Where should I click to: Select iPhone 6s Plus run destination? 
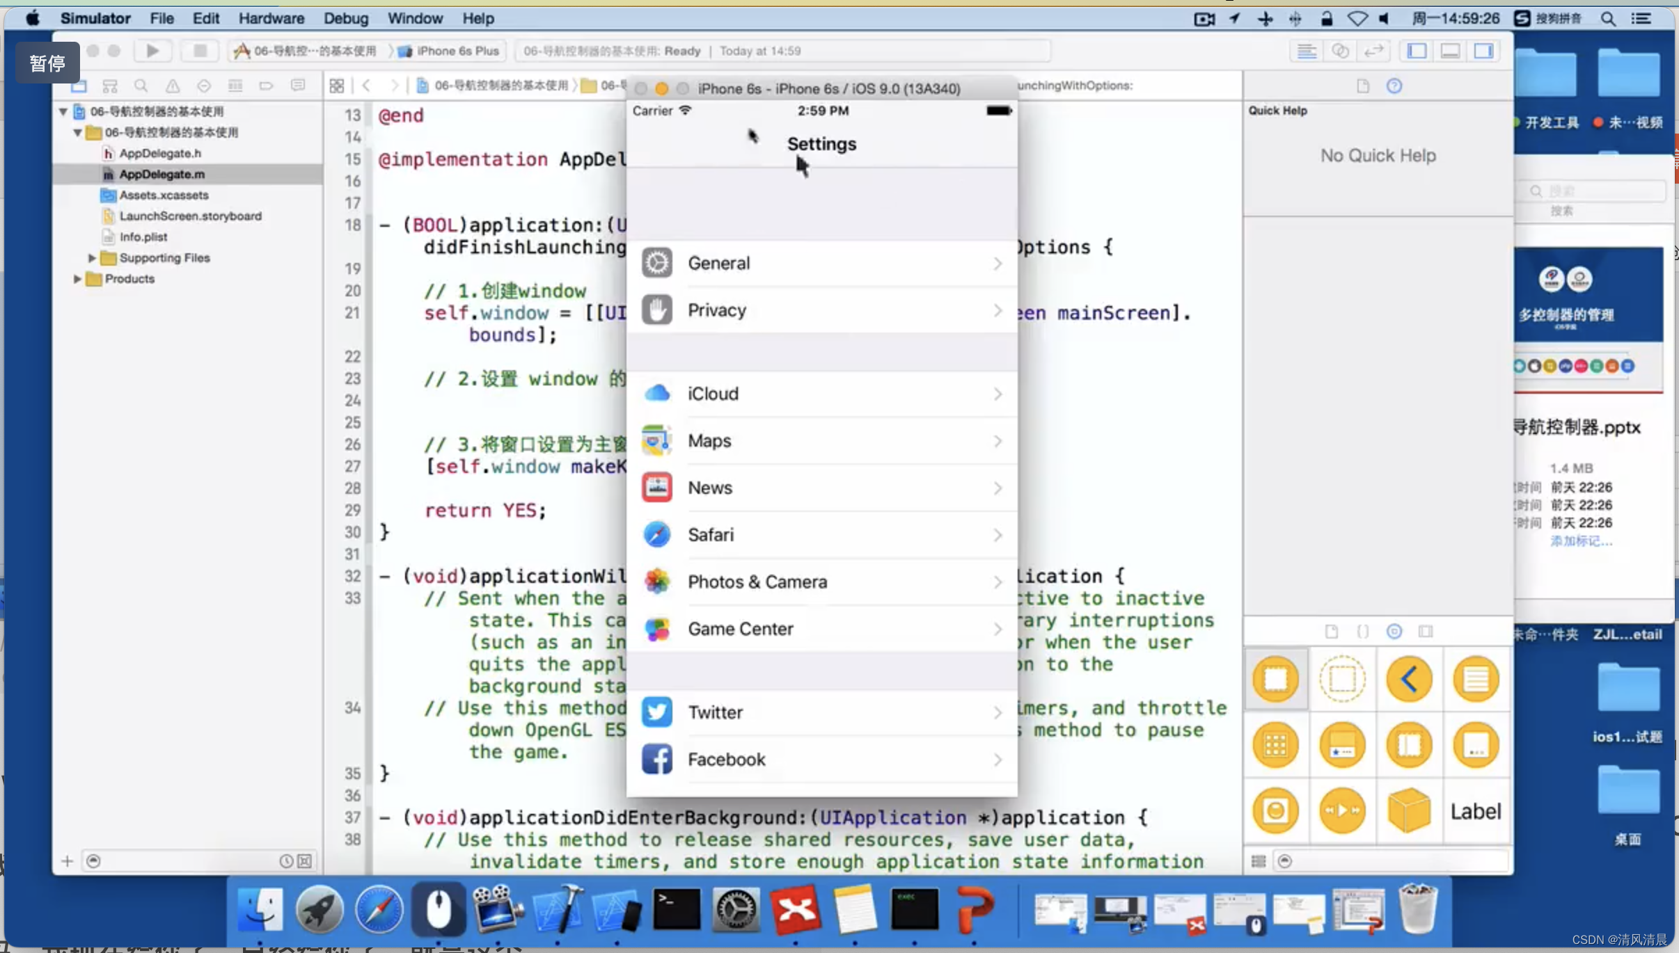pos(450,51)
